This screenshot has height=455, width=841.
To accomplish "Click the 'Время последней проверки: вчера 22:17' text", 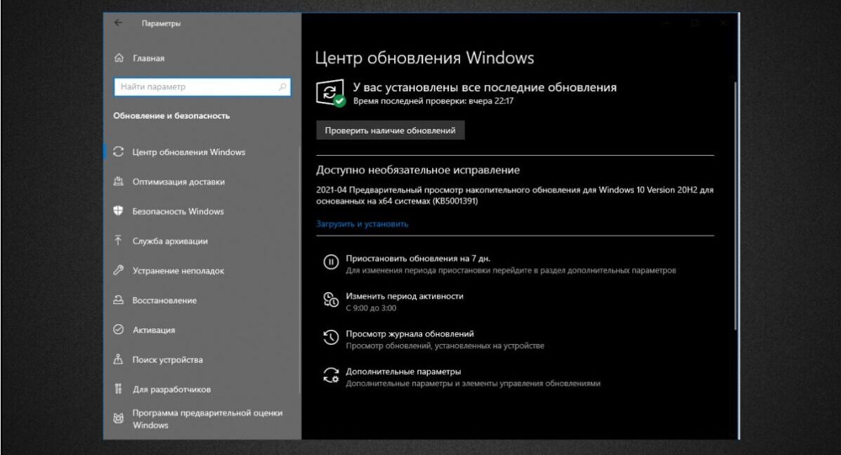I will coord(433,100).
